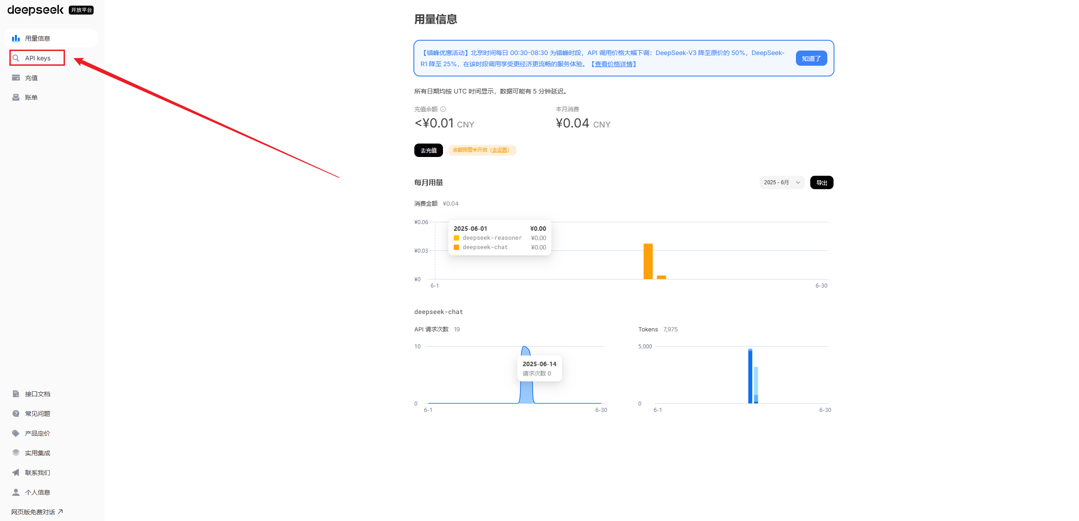Click the integrations layers icon
1079x521 pixels.
click(16, 453)
